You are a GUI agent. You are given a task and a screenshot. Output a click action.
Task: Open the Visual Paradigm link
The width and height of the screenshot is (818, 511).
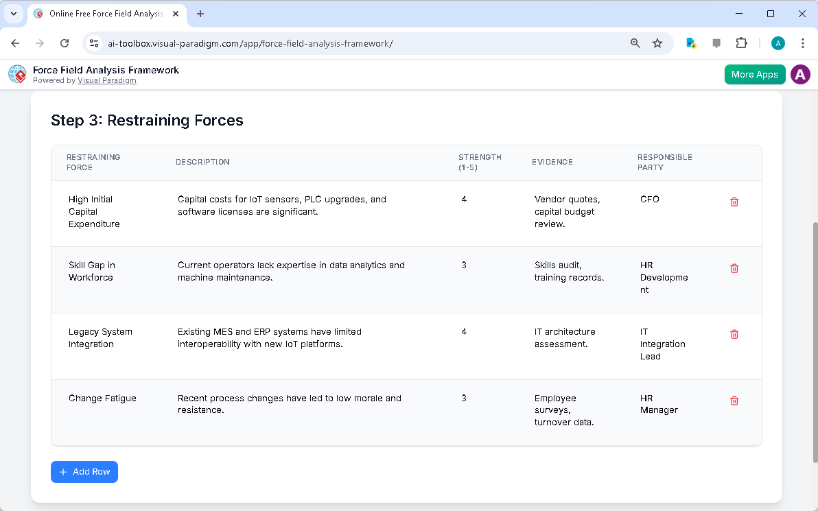pos(107,80)
